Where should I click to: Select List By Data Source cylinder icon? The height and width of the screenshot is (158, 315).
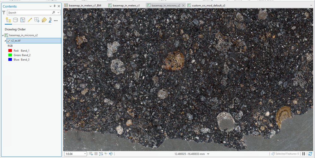(15, 20)
